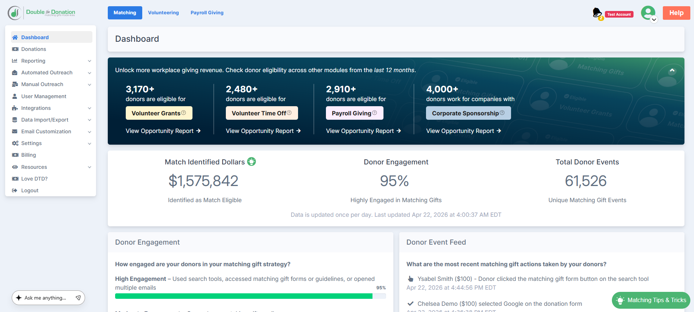Collapse the workplace giving banner

[672, 70]
